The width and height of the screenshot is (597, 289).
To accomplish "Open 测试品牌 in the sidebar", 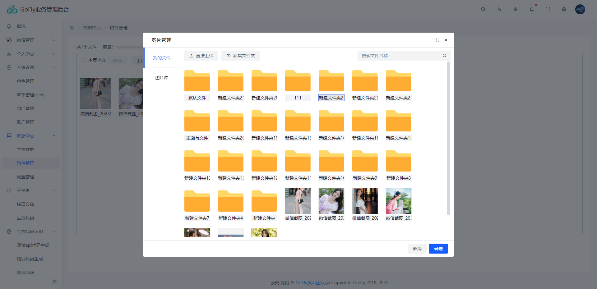I will pos(31,273).
